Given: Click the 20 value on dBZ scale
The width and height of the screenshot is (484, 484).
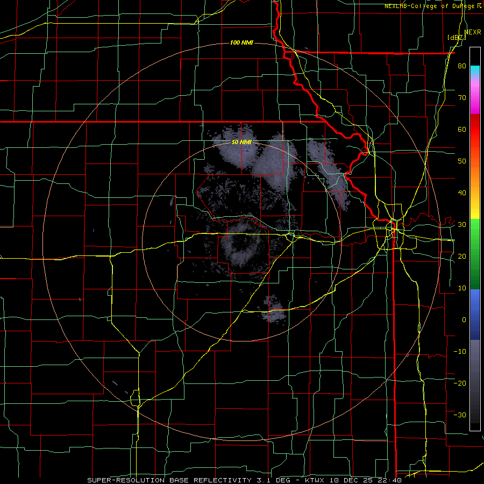Looking at the screenshot, I should [x=462, y=256].
